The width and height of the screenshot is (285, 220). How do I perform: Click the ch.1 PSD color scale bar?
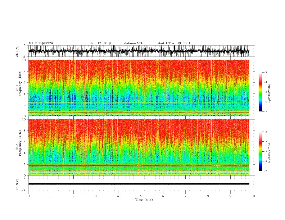(260, 92)
